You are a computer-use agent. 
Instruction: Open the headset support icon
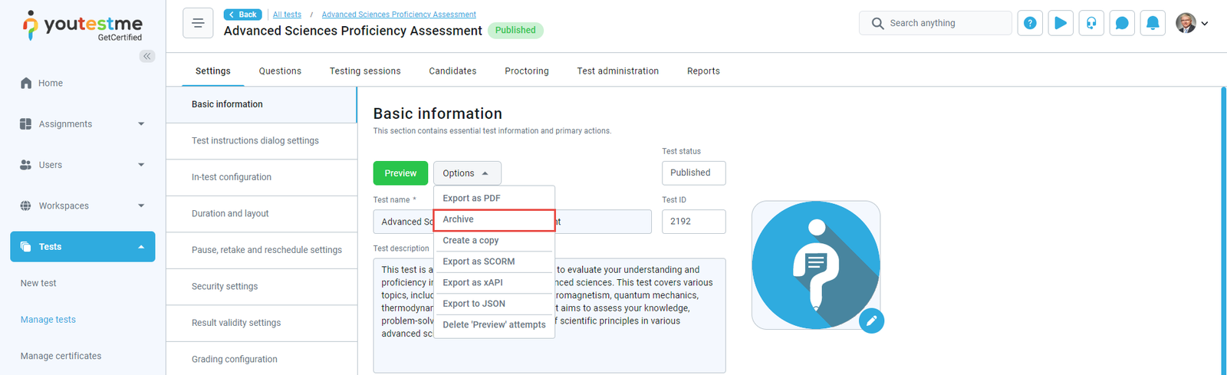coord(1091,23)
